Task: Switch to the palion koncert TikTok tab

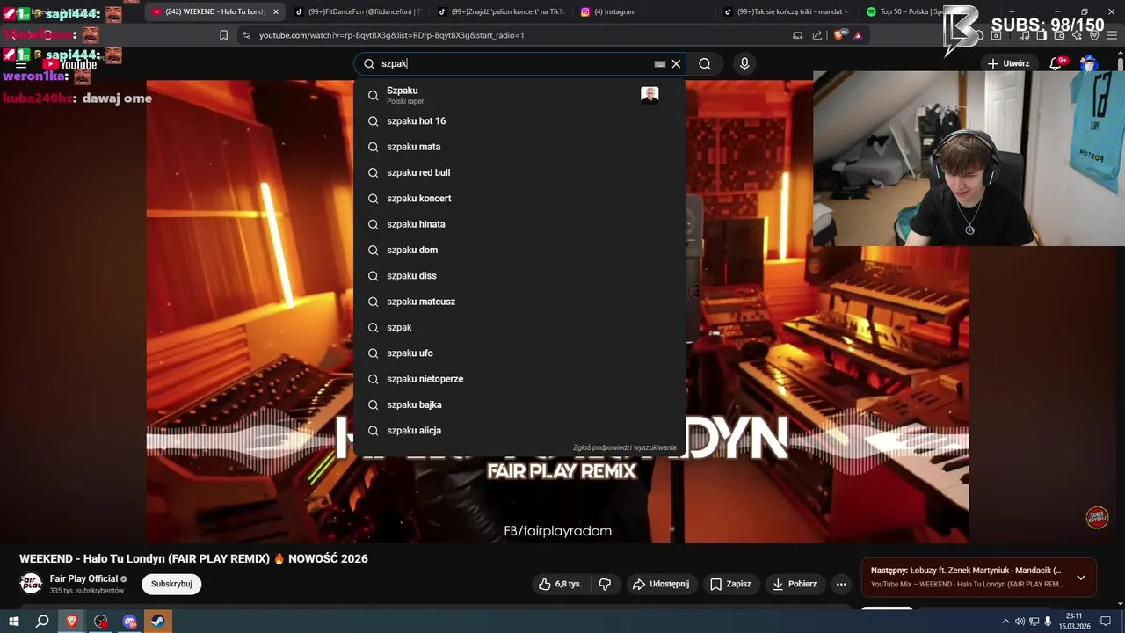Action: tap(499, 11)
